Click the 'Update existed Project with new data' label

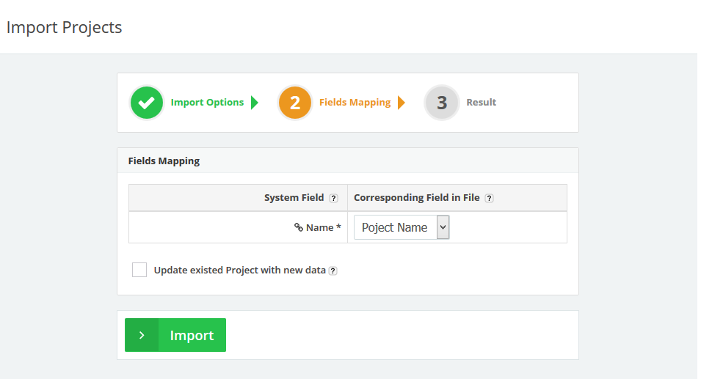tap(239, 270)
